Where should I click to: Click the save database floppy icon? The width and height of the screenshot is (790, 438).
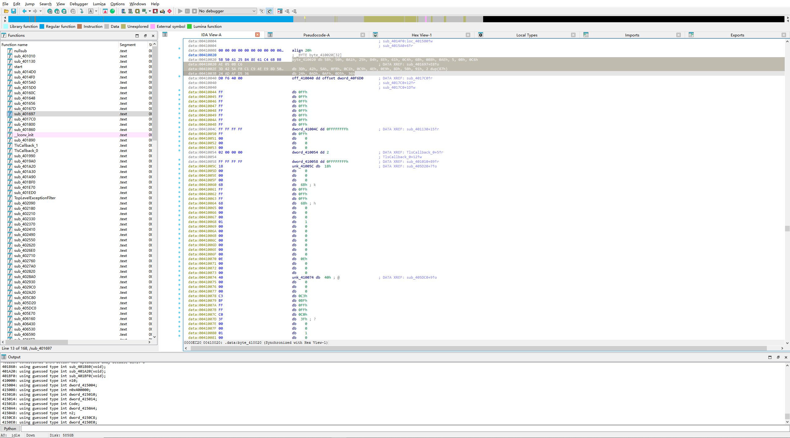(14, 11)
